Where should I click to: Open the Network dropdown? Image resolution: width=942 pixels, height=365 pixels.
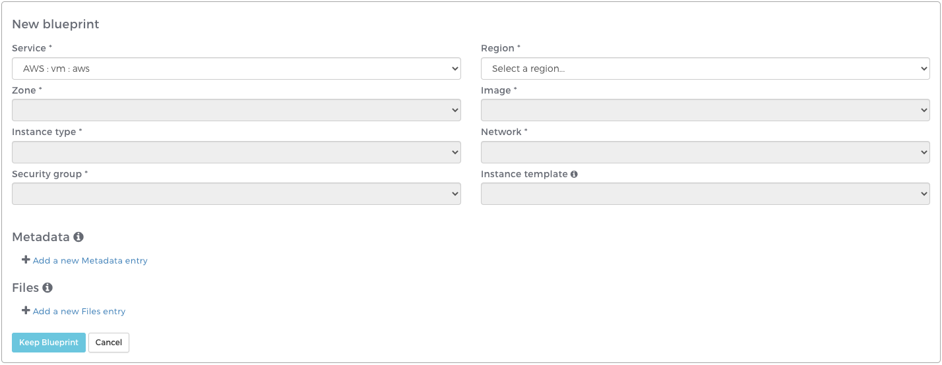click(x=705, y=152)
